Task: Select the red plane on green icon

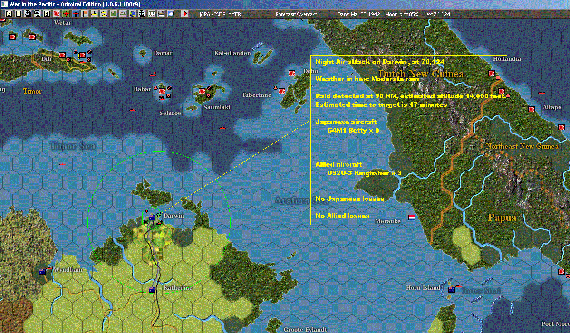Action: pyautogui.click(x=66, y=14)
